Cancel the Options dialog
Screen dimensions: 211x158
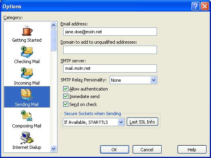[147, 149]
